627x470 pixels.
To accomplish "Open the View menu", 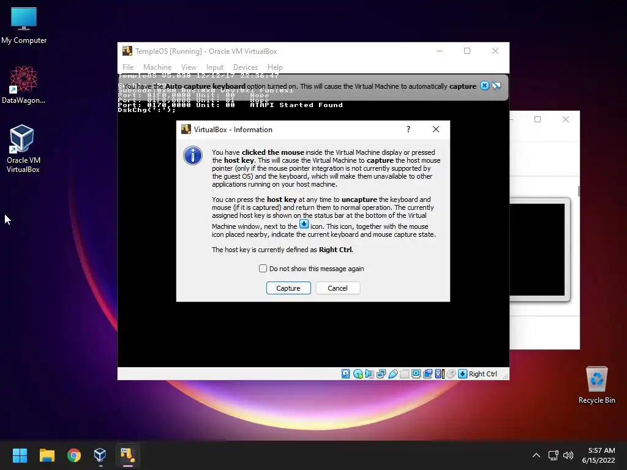I will [189, 67].
